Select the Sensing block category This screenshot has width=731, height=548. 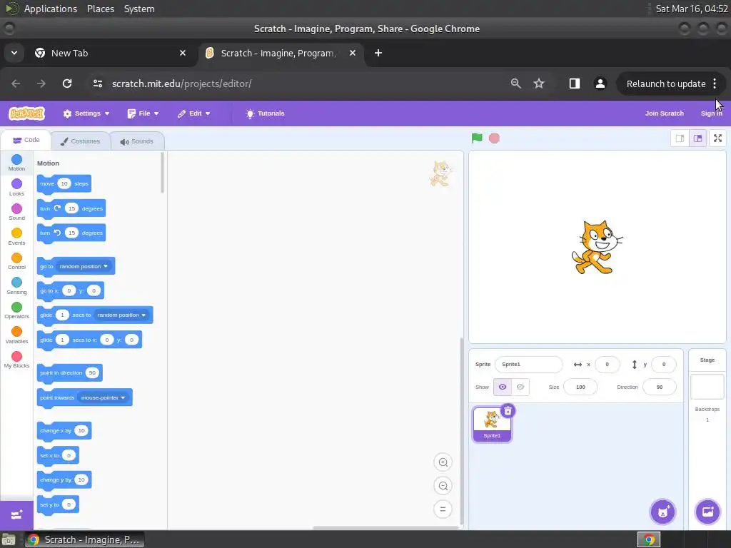(17, 286)
